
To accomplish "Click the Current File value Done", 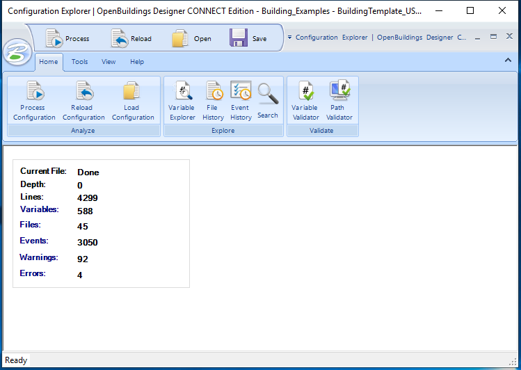I will 88,172.
